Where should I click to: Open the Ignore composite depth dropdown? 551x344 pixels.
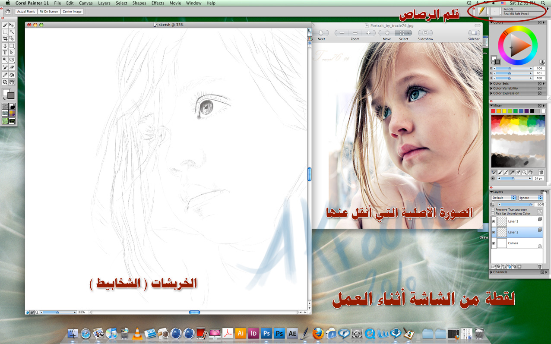530,198
